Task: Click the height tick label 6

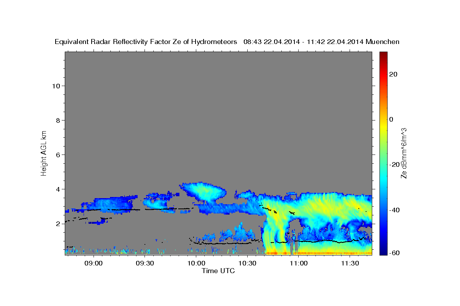Action: [x=58, y=155]
